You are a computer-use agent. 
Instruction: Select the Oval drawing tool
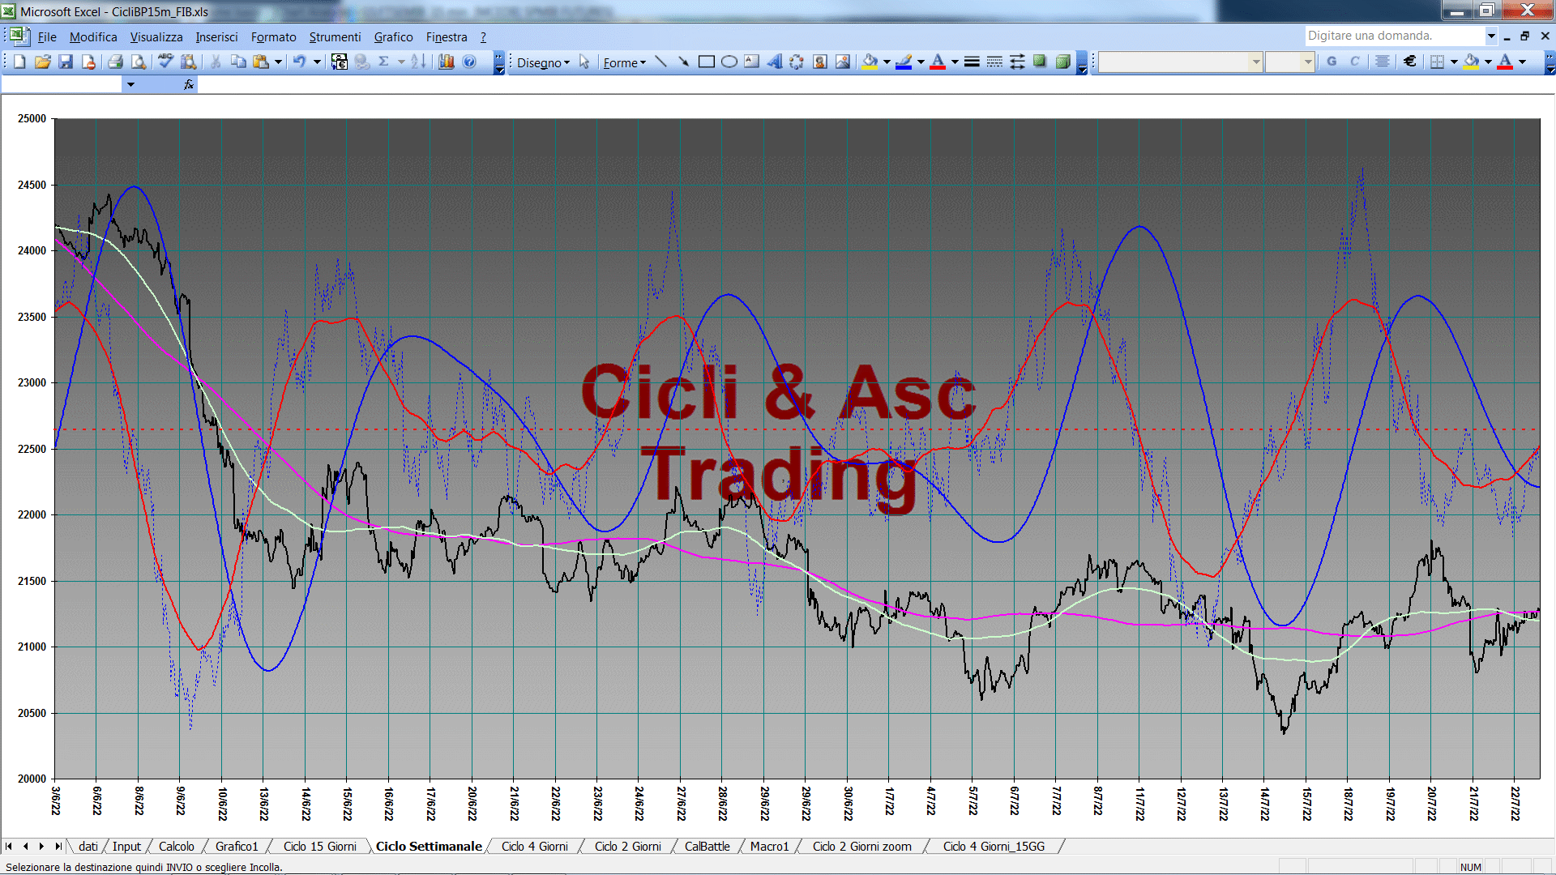point(729,62)
